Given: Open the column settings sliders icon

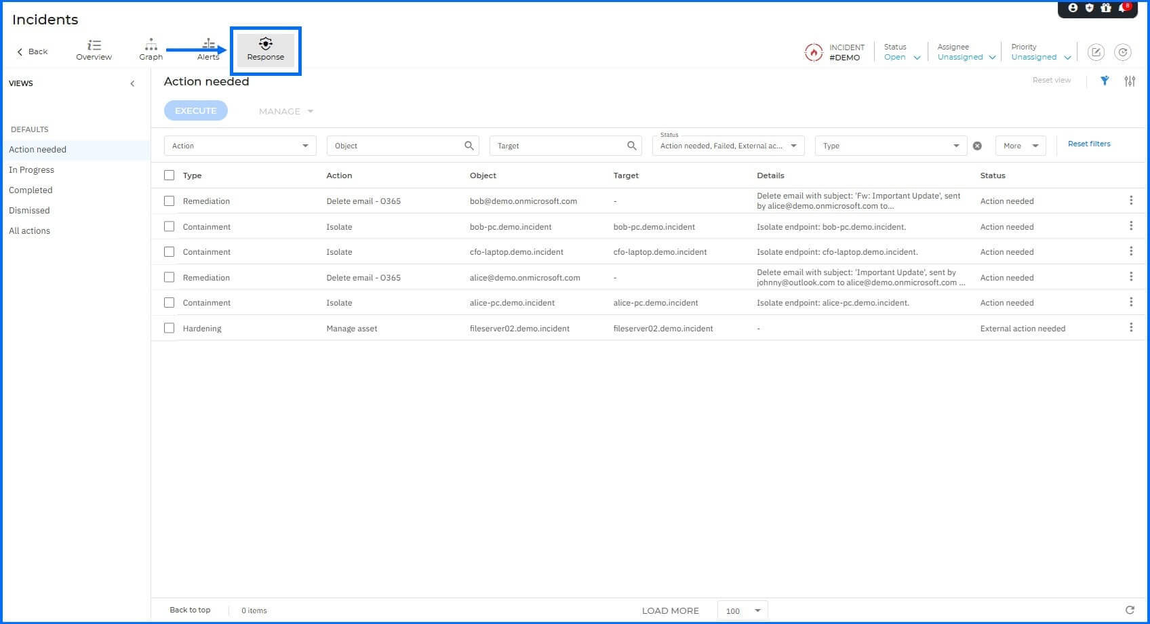Looking at the screenshot, I should click(1130, 81).
